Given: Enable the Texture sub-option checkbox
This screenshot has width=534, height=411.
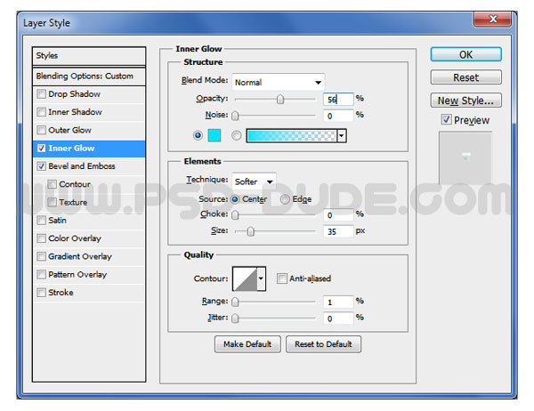Looking at the screenshot, I should point(52,202).
